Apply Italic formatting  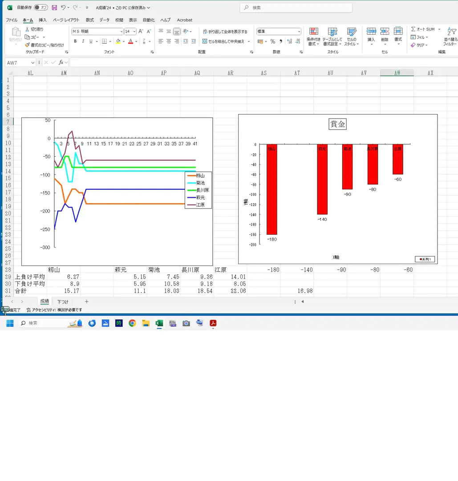83,41
